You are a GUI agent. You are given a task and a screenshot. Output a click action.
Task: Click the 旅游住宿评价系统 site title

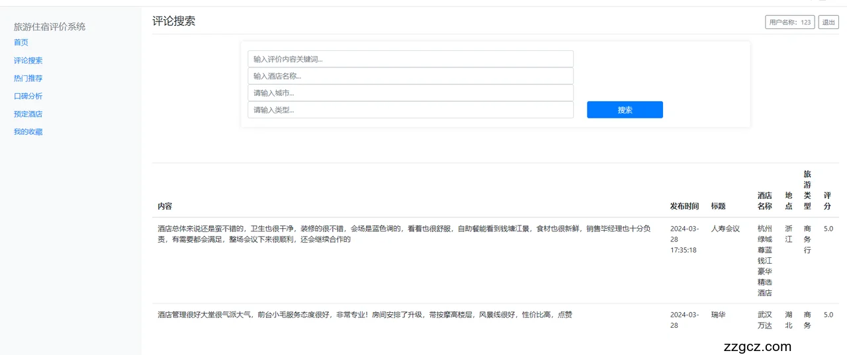50,26
